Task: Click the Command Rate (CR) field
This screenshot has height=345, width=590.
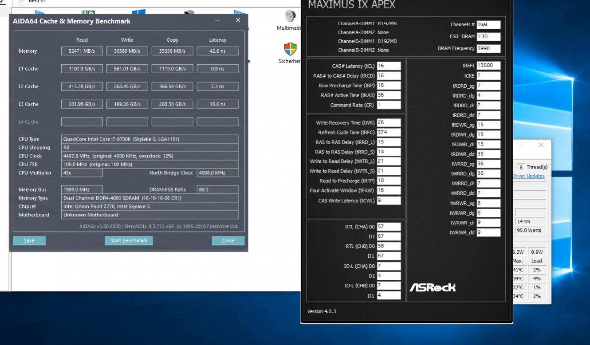Action: pyautogui.click(x=389, y=105)
